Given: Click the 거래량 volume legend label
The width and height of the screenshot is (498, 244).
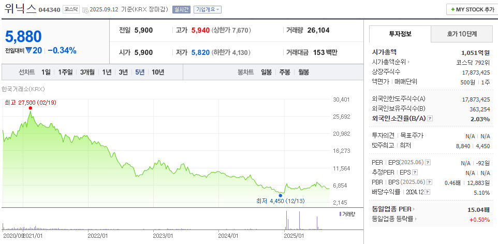Looking at the screenshot, I should [x=348, y=214].
